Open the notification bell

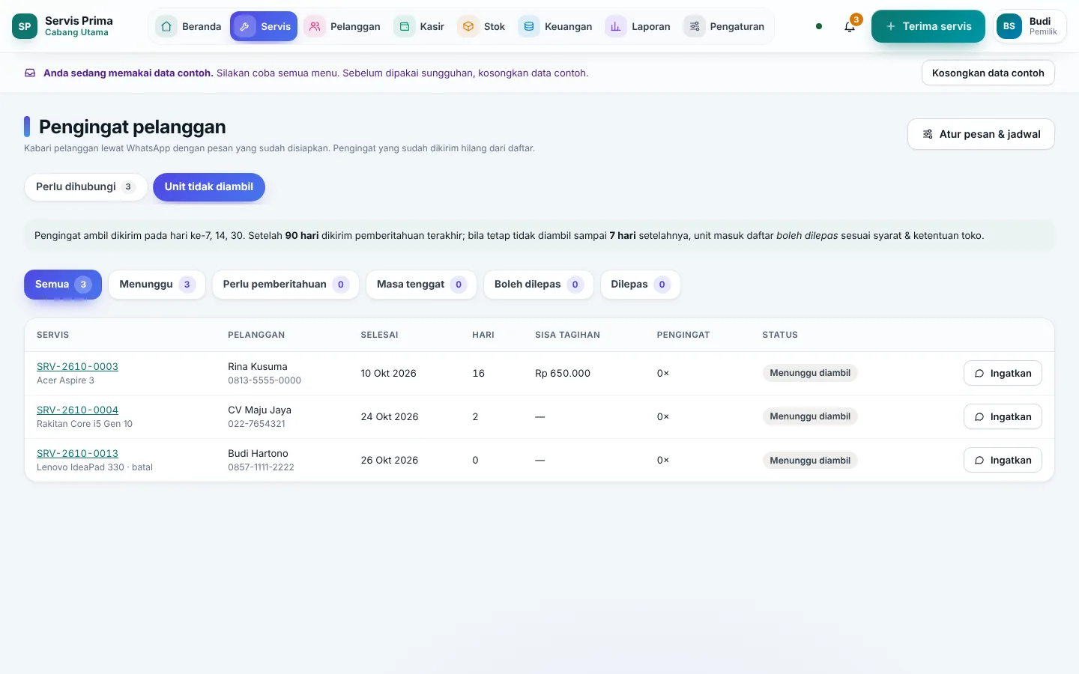pos(850,26)
